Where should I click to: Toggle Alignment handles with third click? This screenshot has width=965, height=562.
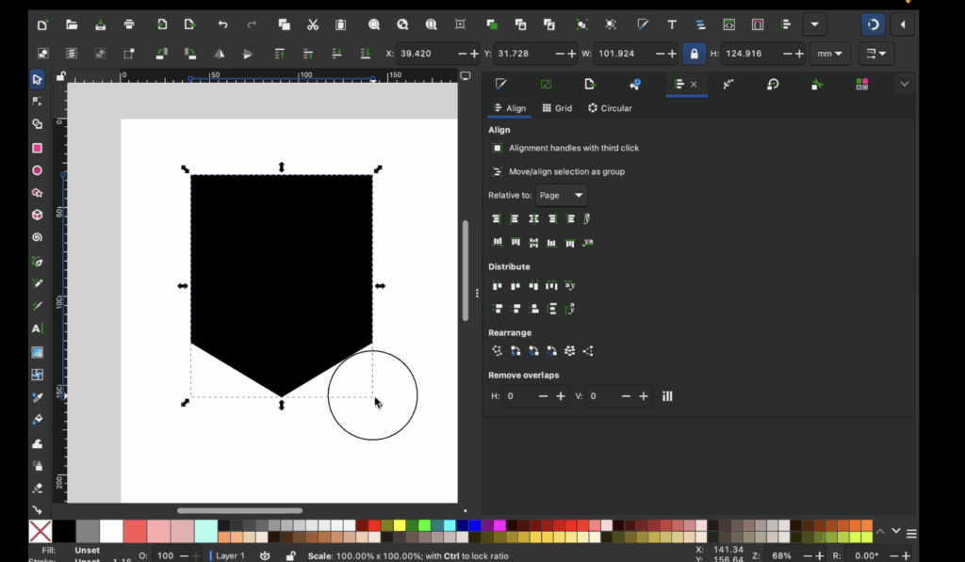498,148
